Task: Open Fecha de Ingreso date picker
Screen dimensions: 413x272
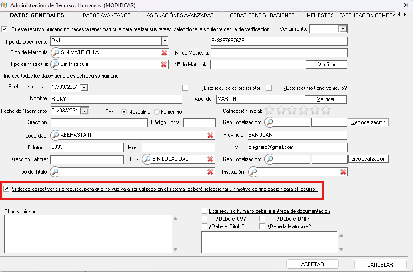Action: coord(84,88)
